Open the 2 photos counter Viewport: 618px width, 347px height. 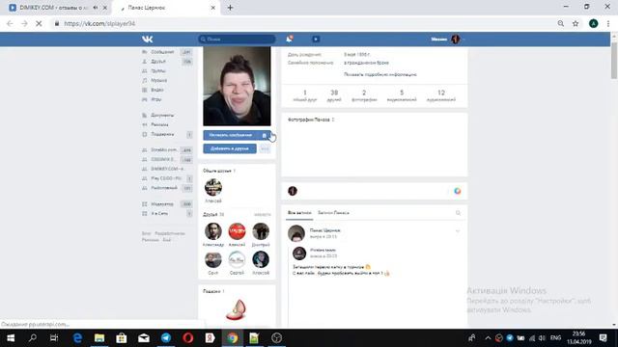pyautogui.click(x=364, y=95)
